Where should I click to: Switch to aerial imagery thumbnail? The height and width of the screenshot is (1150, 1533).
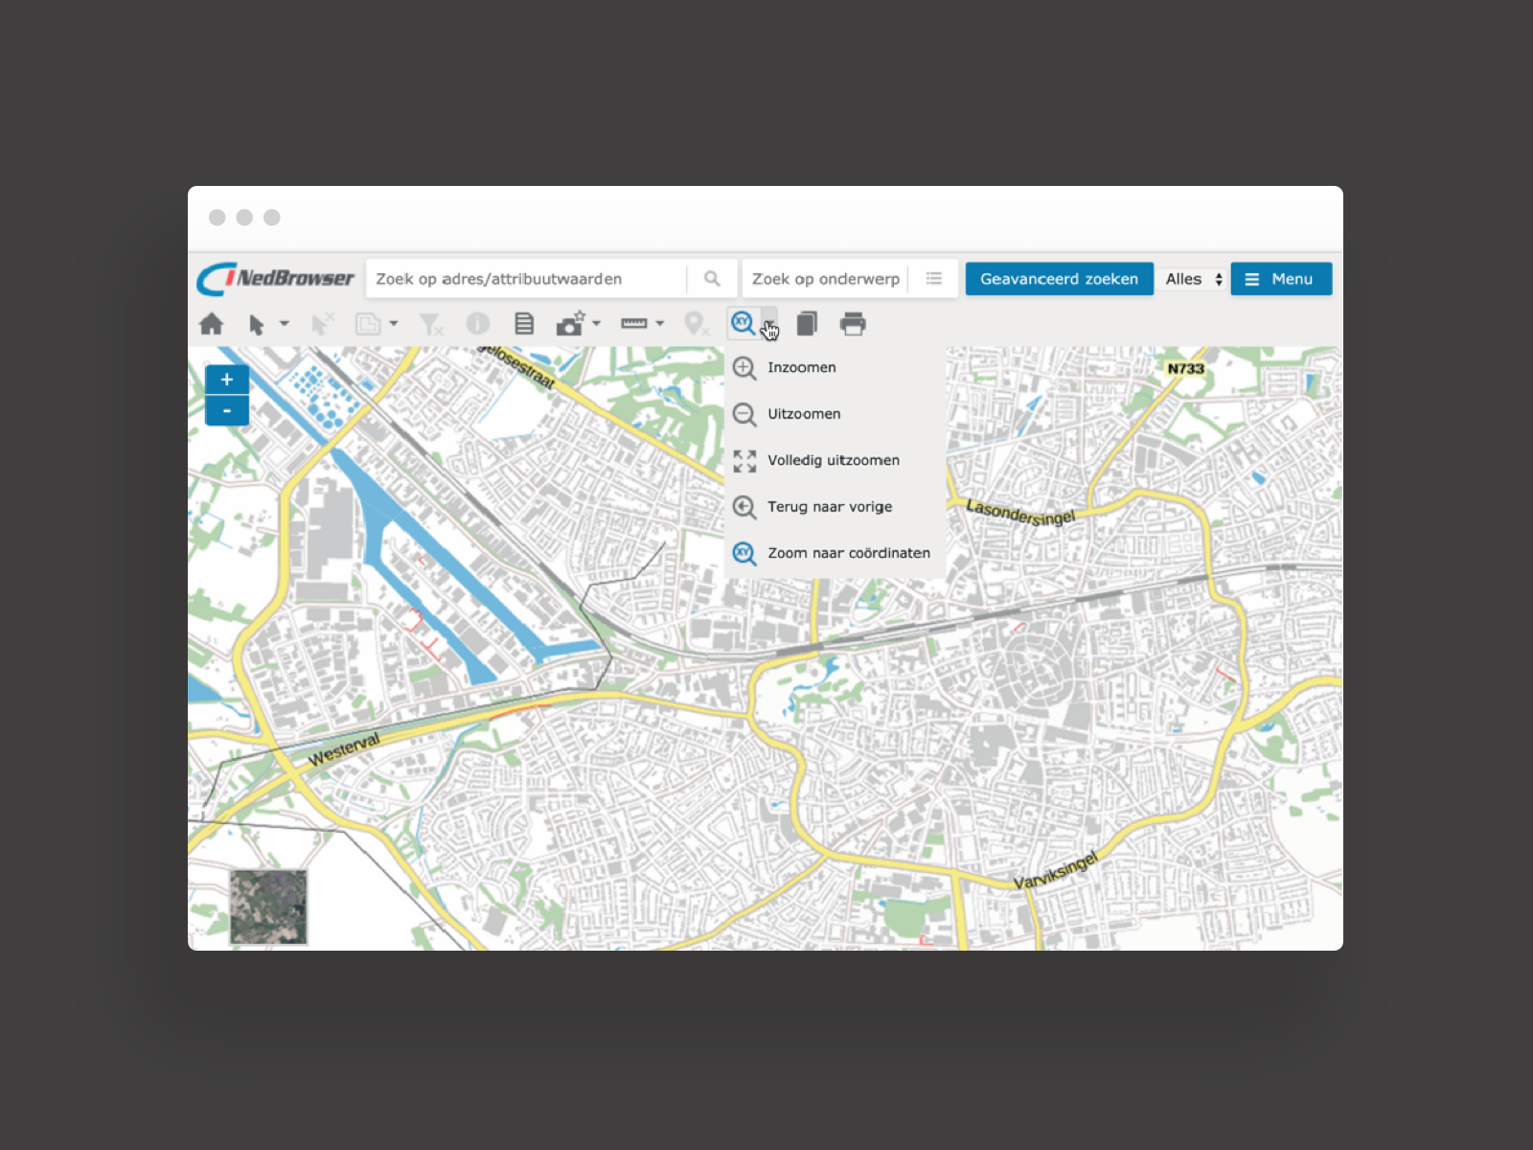pos(268,907)
